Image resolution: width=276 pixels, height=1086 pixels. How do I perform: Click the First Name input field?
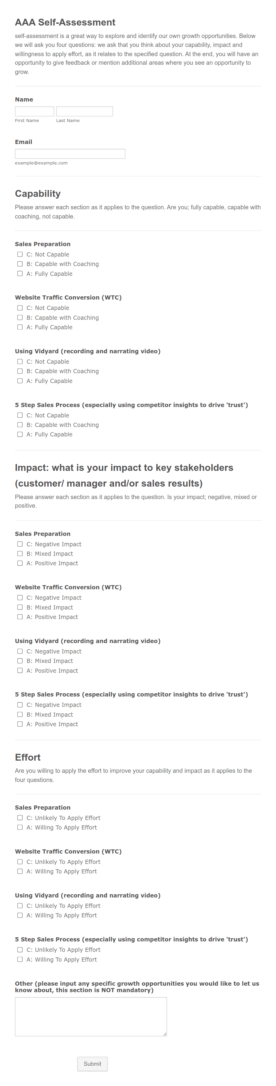click(34, 111)
